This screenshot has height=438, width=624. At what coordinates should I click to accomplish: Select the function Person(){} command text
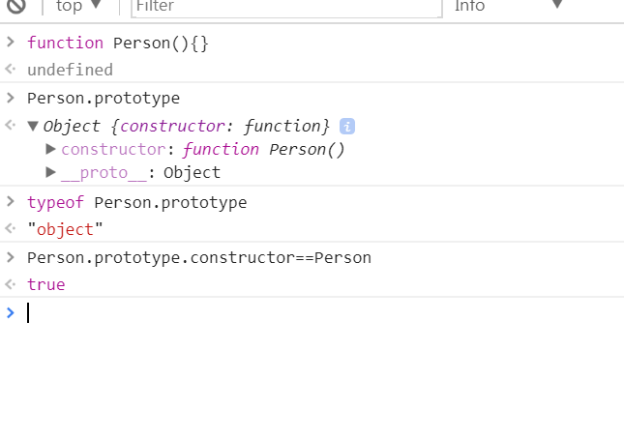click(x=118, y=43)
